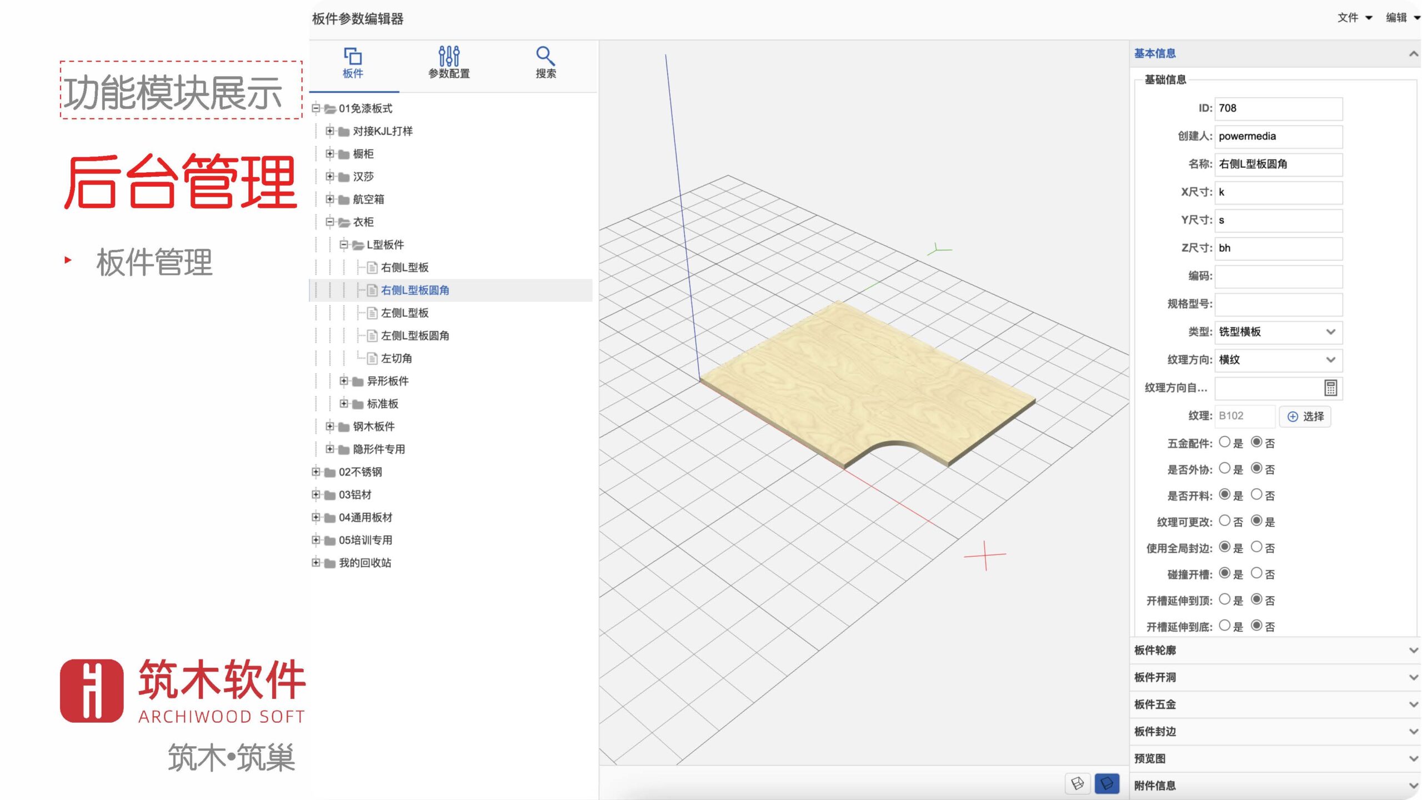Click the calculator icon beside 纹理方向自定义 field
Screen dimensions: 1422x800
[1330, 388]
